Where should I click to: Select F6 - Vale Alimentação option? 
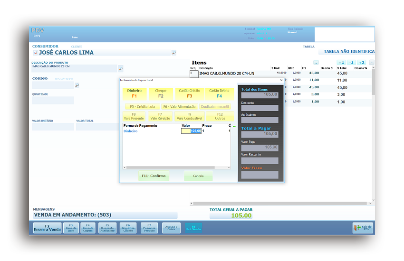click(179, 107)
